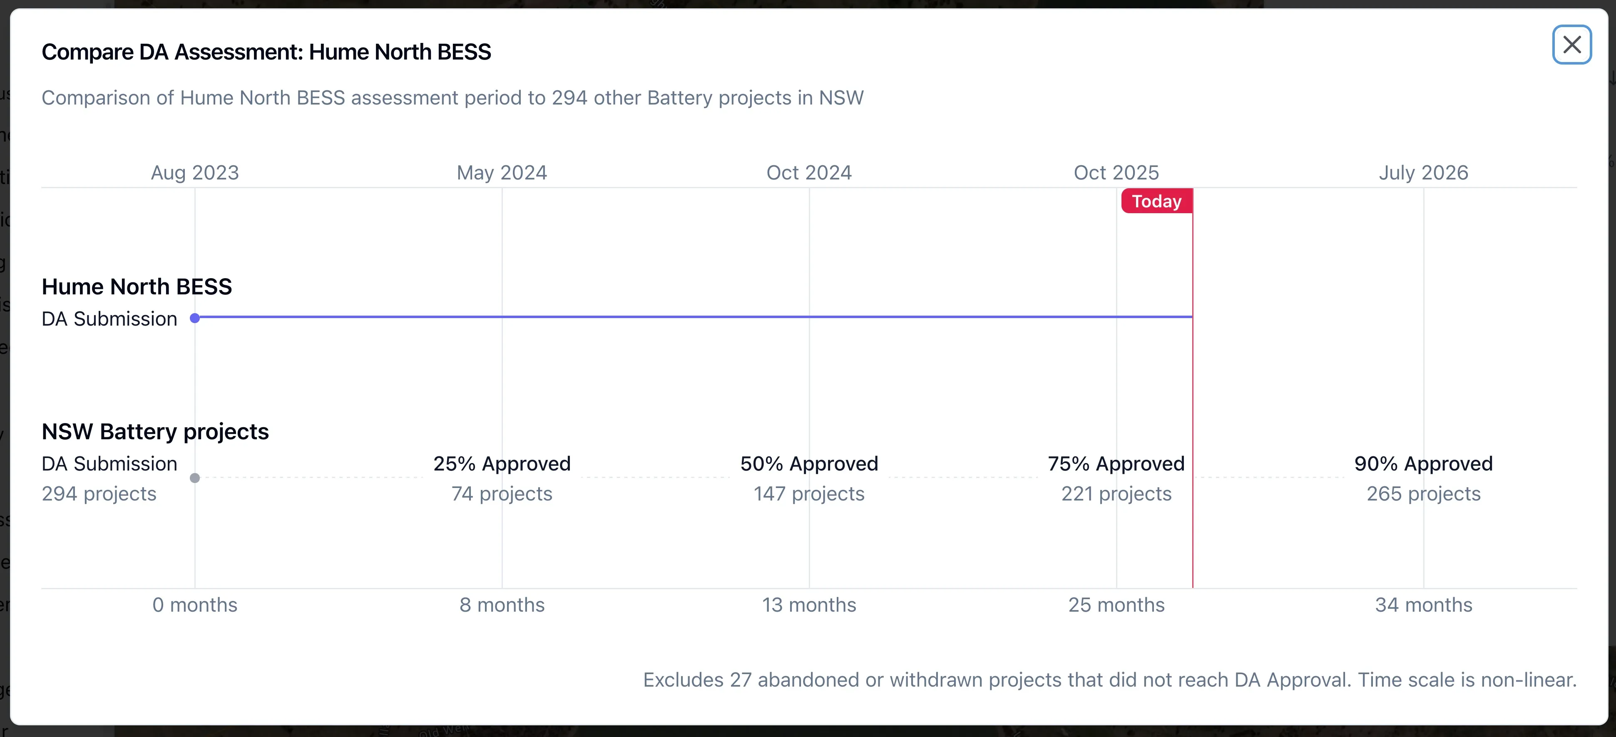Select the NSW Battery projects row label
Screen dimensions: 1616x737
tap(155, 431)
